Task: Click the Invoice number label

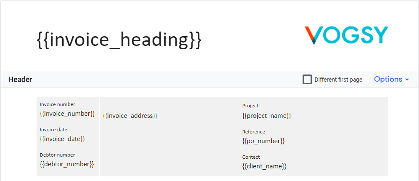Action: (58, 104)
